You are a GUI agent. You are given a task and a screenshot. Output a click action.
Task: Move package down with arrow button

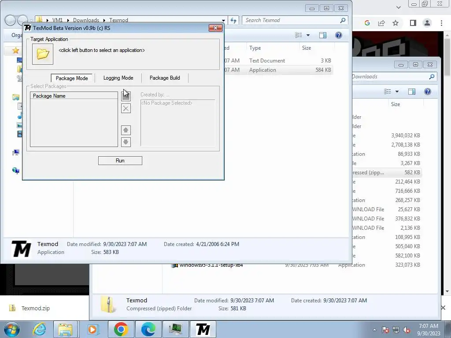pos(126,142)
